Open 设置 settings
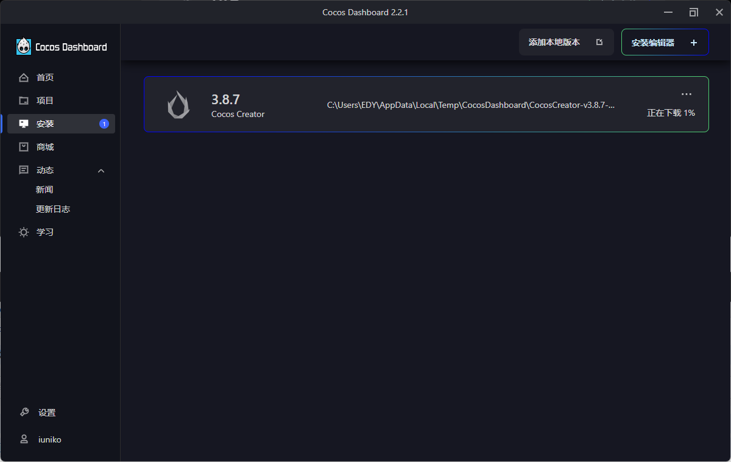Screen dimensions: 731x462 pyautogui.click(x=47, y=413)
